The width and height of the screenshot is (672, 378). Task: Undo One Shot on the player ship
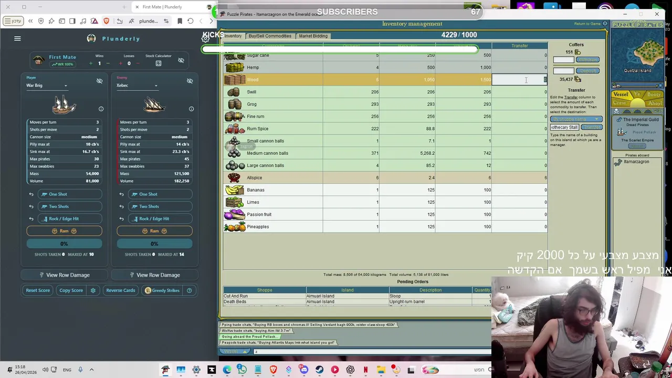(31, 194)
